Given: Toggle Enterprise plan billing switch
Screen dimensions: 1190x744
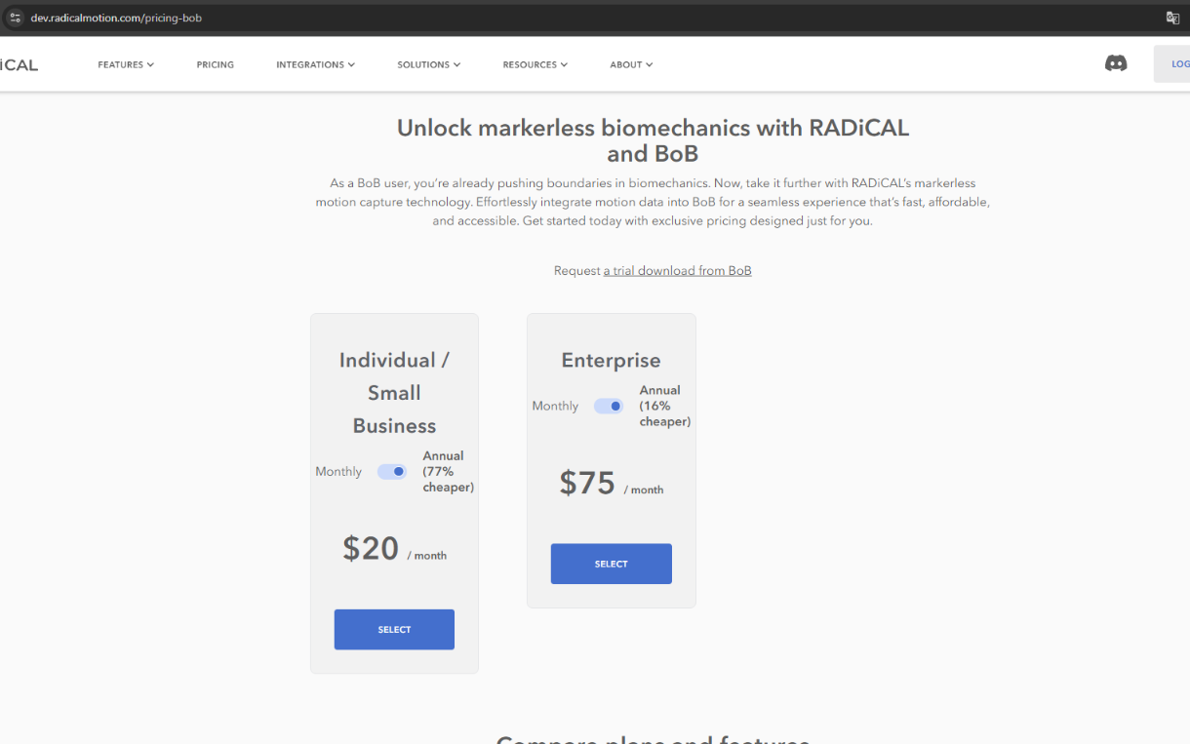Looking at the screenshot, I should 609,407.
